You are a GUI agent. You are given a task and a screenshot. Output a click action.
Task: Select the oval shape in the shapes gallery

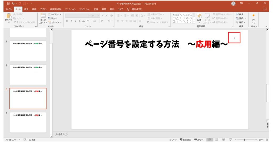pos(191,15)
